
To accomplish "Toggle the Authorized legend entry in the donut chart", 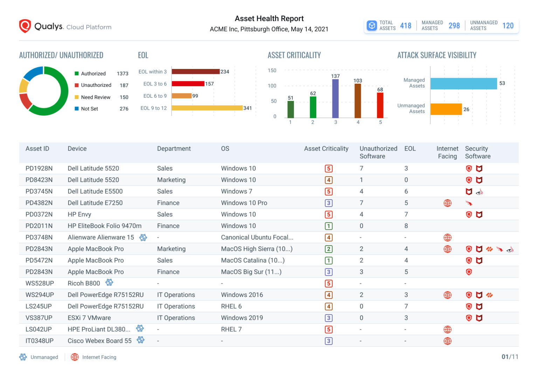I will [x=94, y=74].
